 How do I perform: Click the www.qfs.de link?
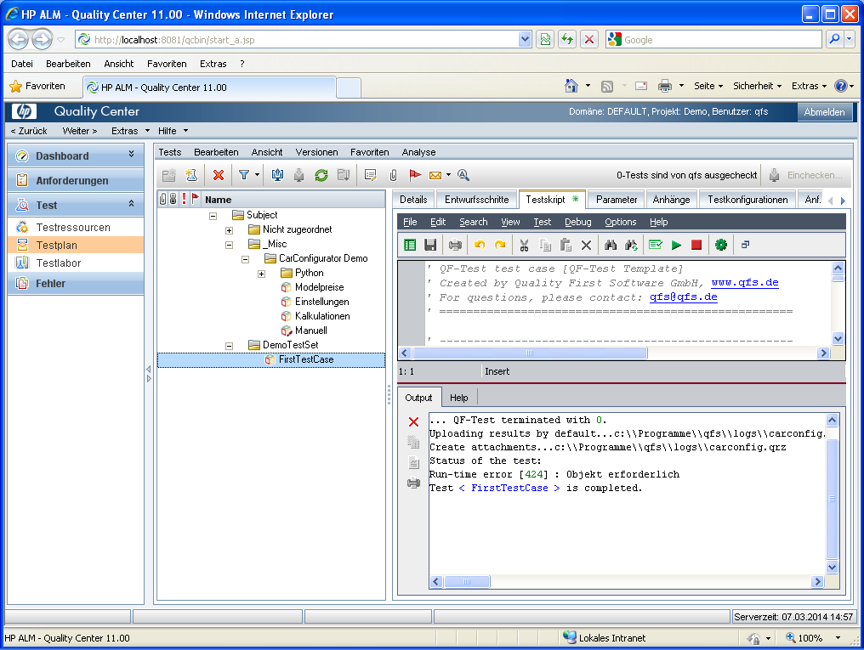click(x=744, y=282)
